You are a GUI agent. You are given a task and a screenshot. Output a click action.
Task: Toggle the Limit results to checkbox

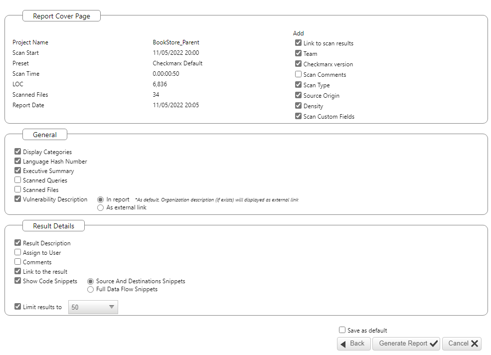point(18,307)
